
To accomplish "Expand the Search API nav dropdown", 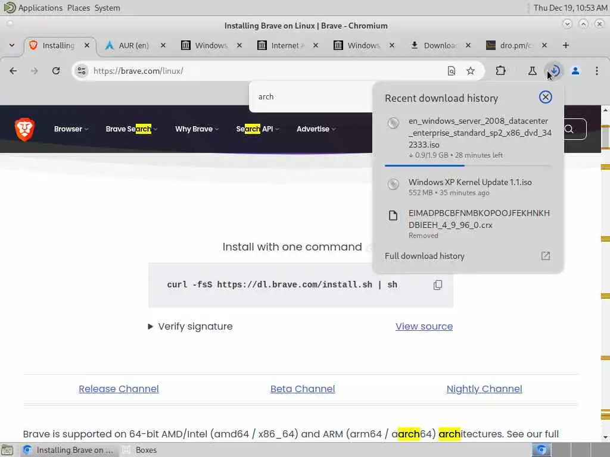I will [257, 129].
